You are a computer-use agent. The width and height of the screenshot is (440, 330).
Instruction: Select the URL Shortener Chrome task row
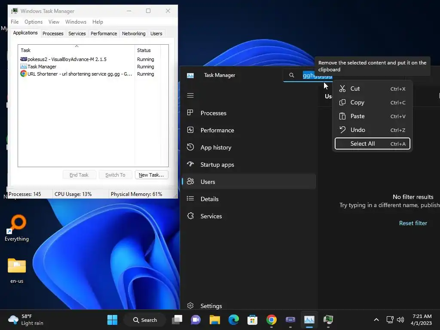tap(90, 74)
